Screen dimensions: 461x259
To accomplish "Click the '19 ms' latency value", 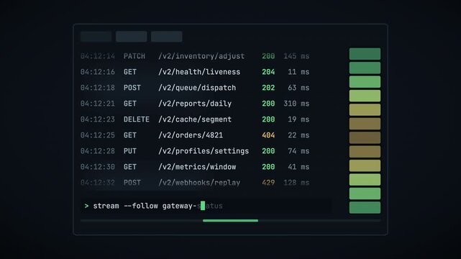I will (x=298, y=119).
